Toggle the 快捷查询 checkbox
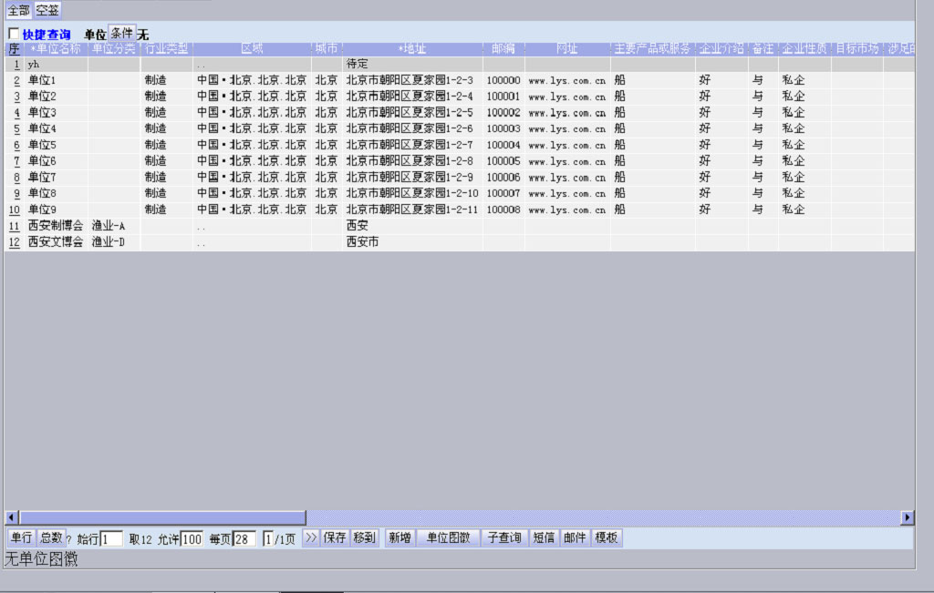Image resolution: width=934 pixels, height=593 pixels. (x=13, y=34)
